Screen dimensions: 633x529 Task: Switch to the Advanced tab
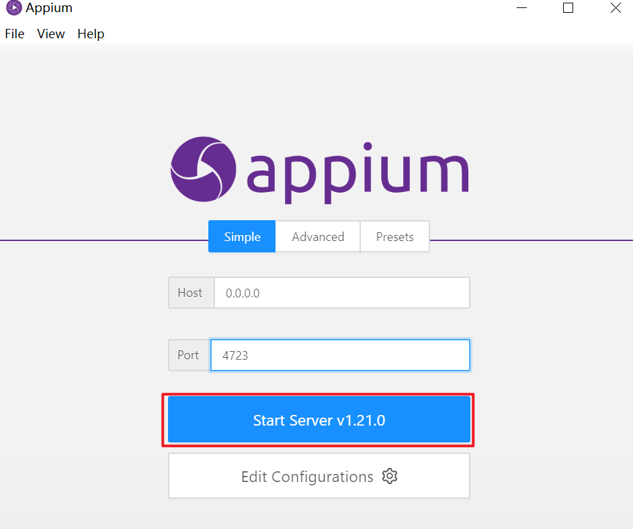click(x=318, y=237)
